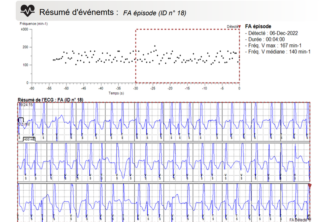Click the 'Fréquence (min-1)' axis title
This screenshot has height=222, width=322.
34,24
